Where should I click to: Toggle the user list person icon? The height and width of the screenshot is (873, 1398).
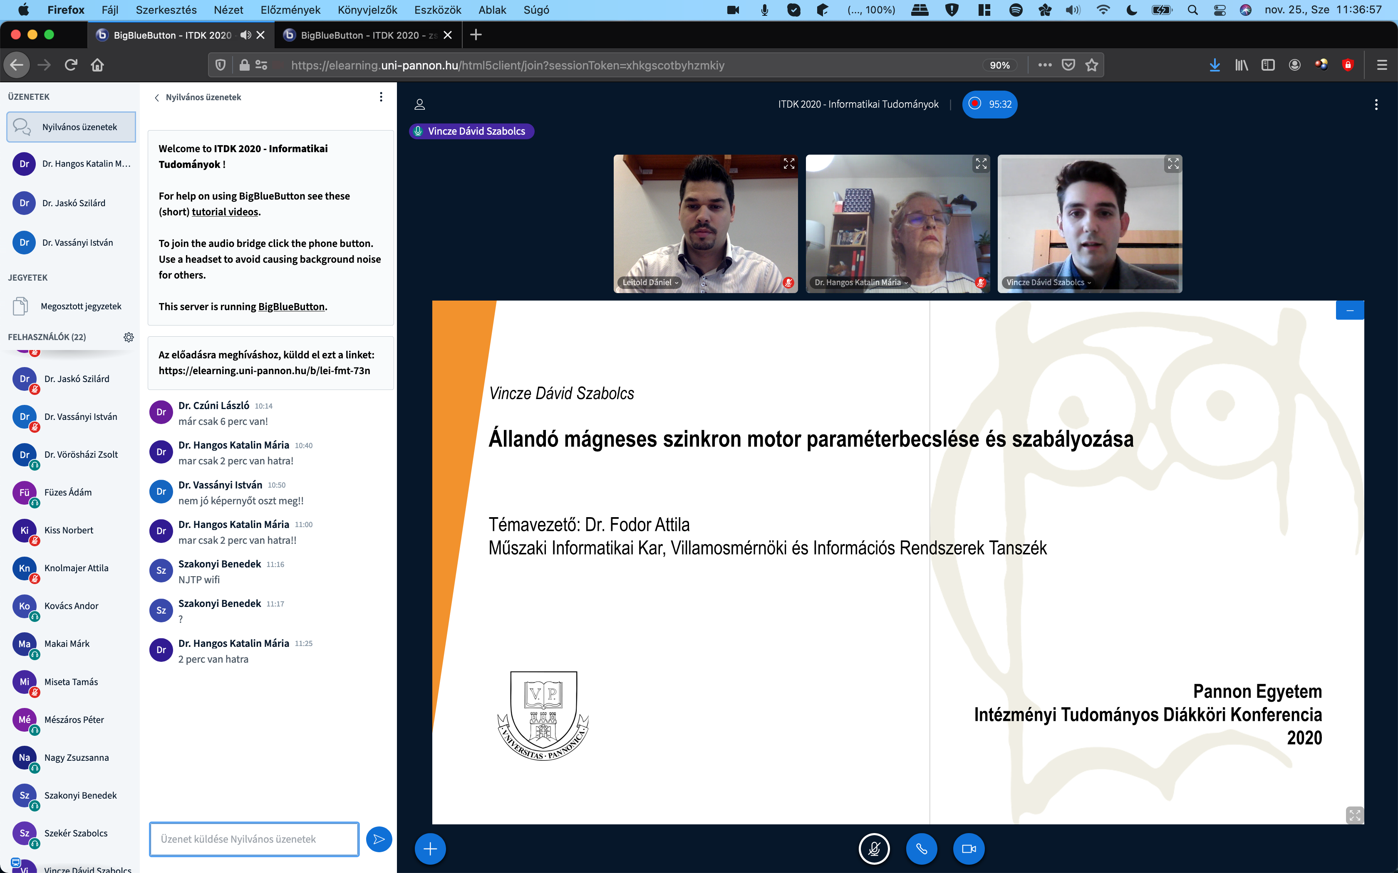click(x=420, y=104)
